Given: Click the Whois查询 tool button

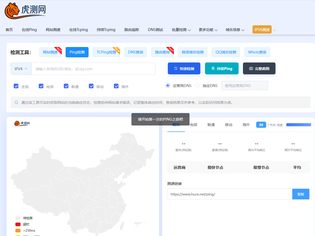Looking at the screenshot, I should pyautogui.click(x=257, y=52).
